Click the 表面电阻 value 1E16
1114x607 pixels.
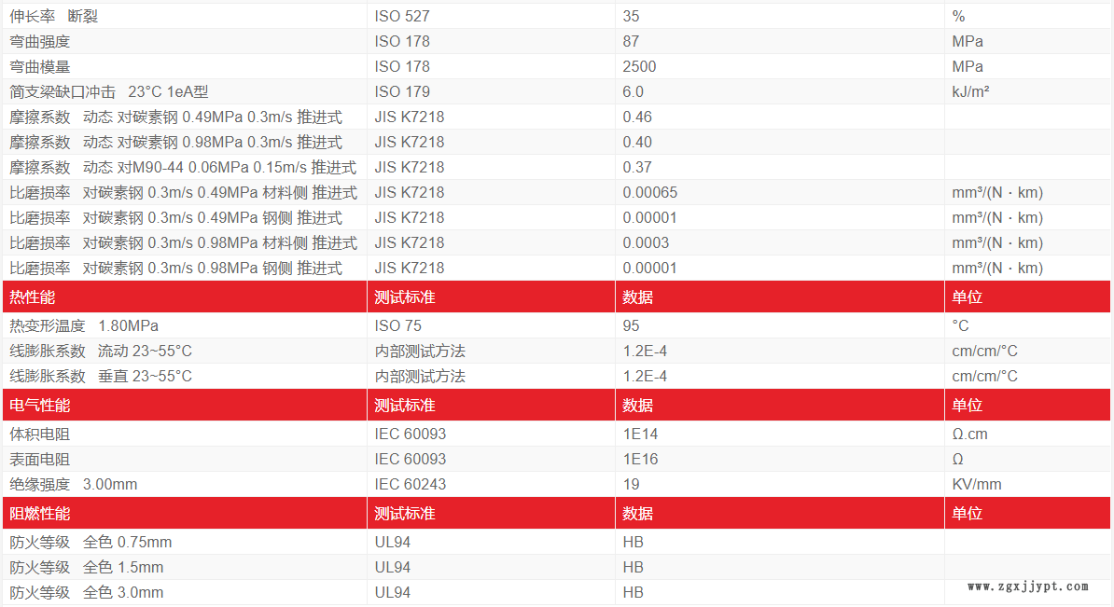640,459
